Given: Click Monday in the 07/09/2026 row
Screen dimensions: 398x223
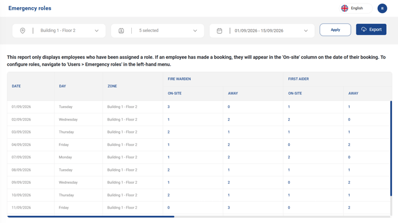Looking at the screenshot, I should (x=65, y=157).
